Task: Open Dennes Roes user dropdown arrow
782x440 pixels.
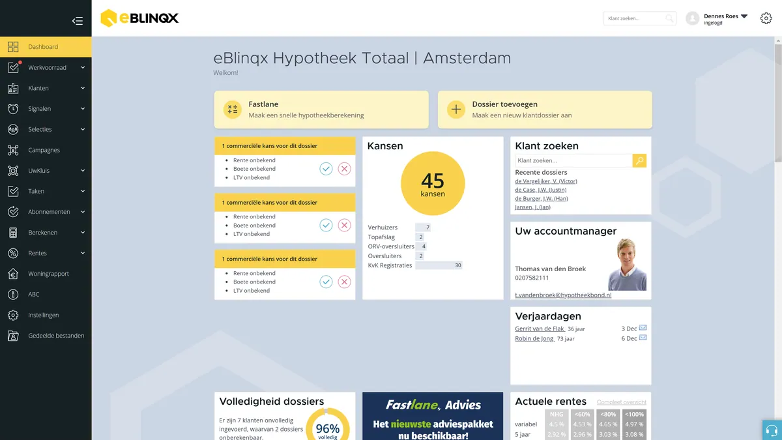Action: click(x=744, y=16)
